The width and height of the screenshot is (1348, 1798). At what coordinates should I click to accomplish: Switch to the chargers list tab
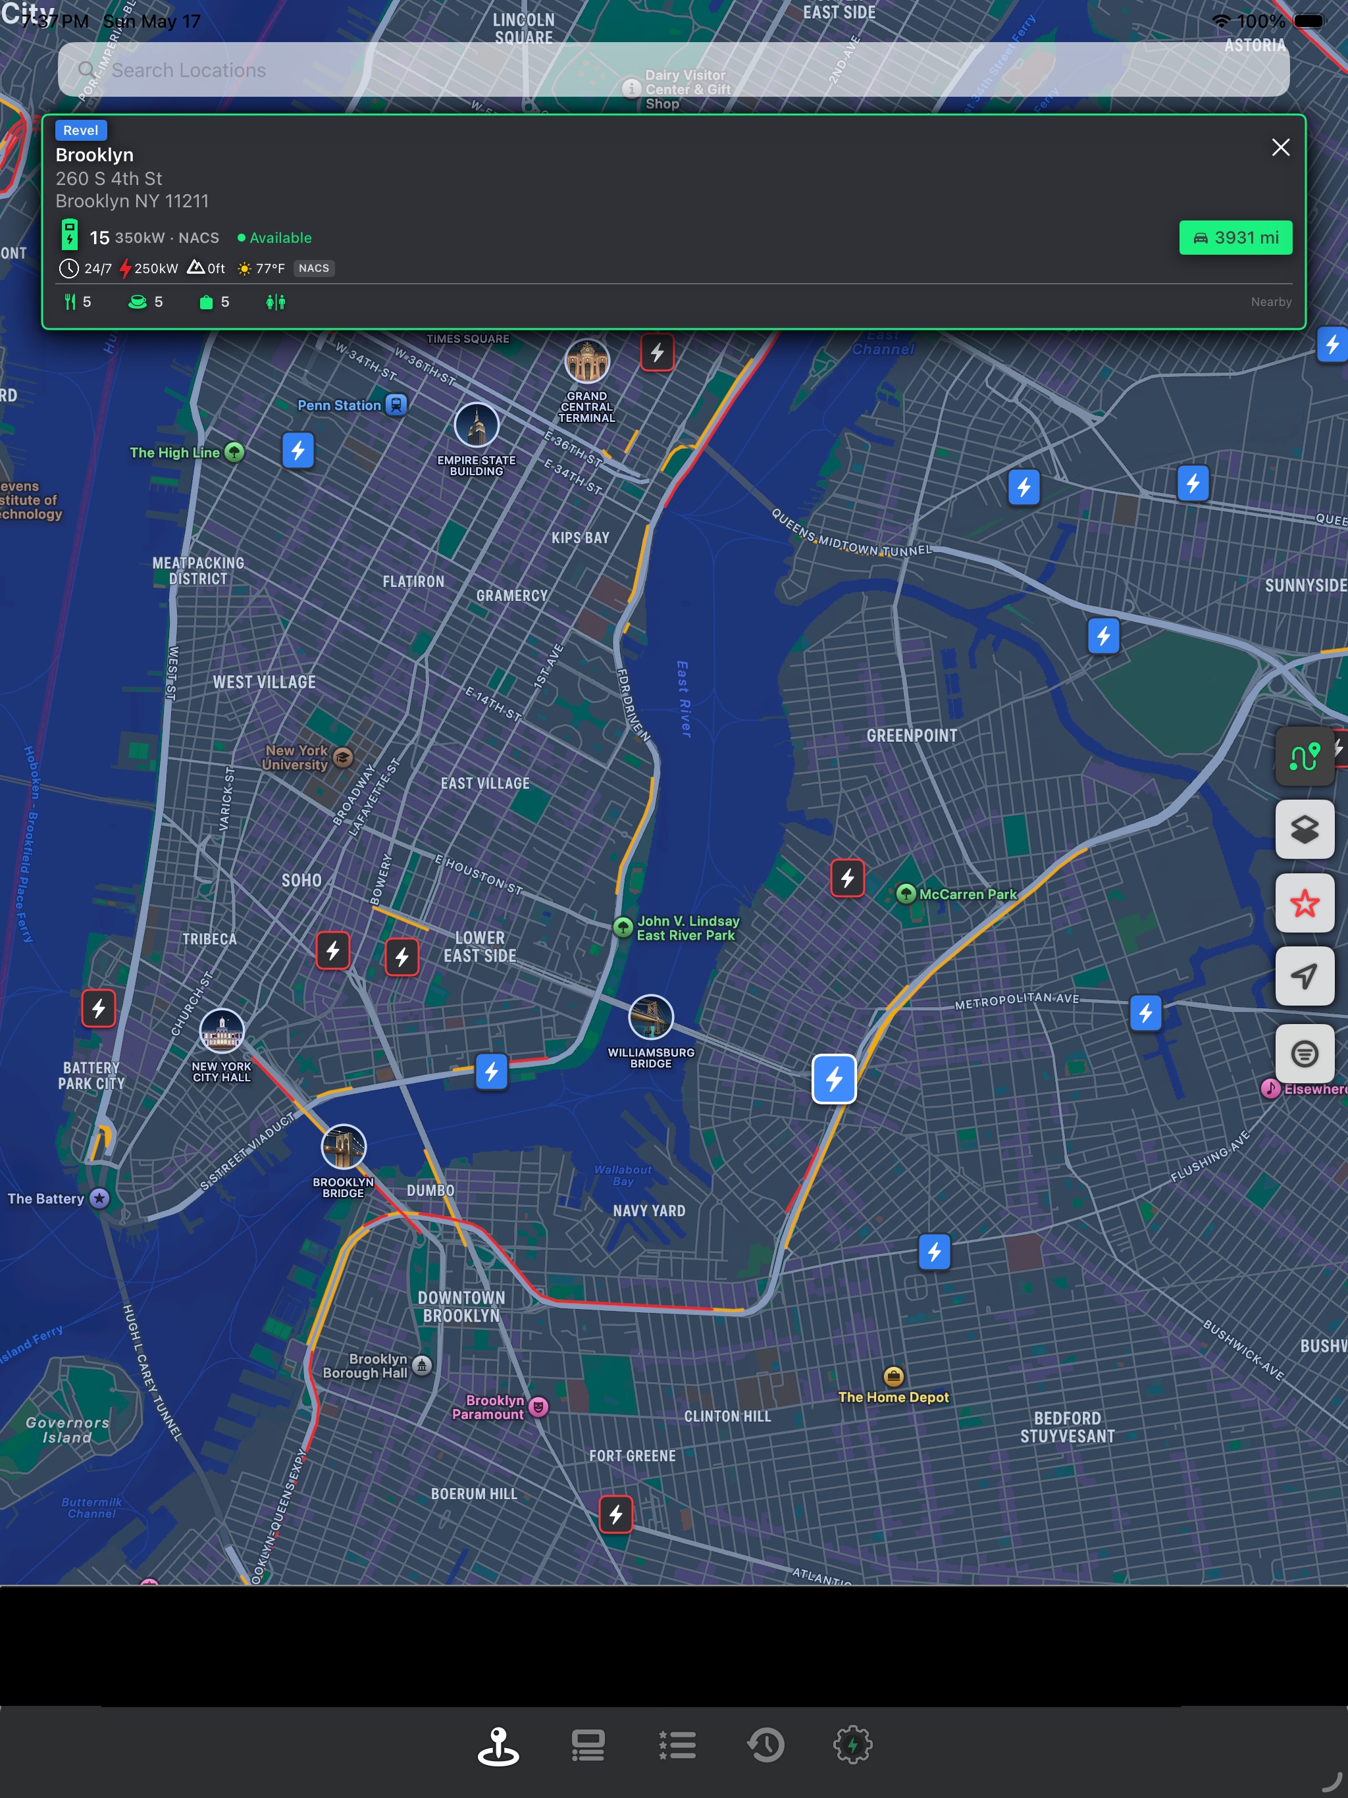pyautogui.click(x=587, y=1745)
